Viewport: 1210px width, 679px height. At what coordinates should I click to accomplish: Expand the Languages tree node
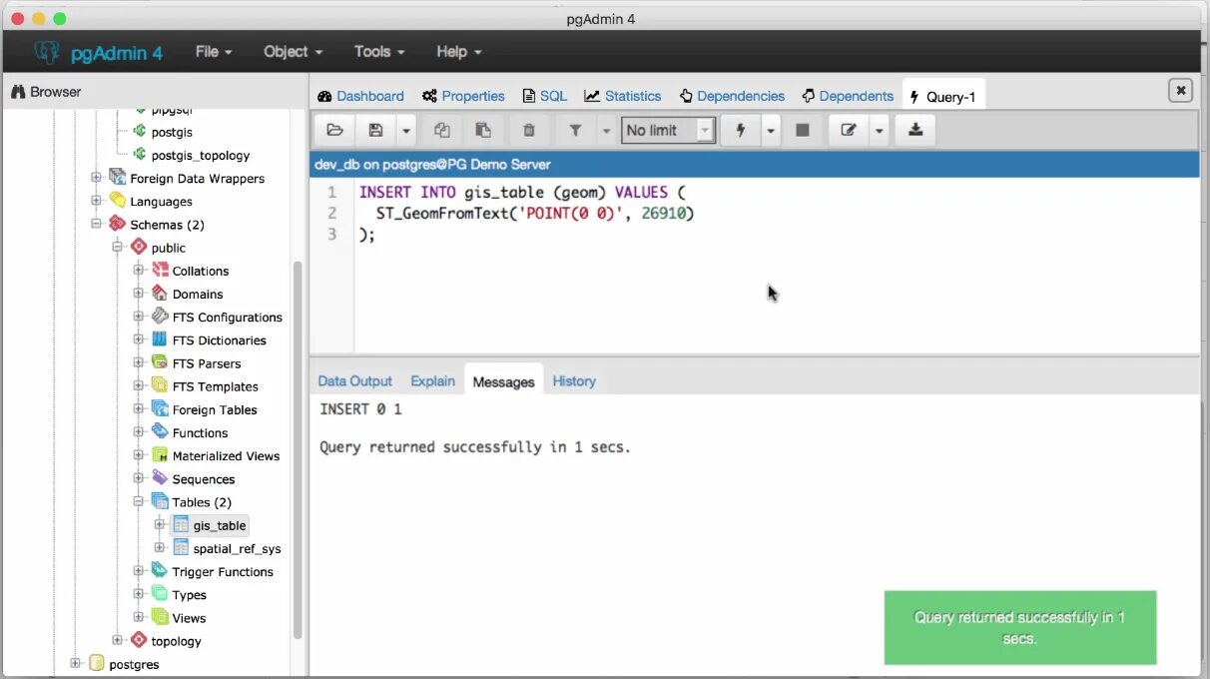pos(97,201)
